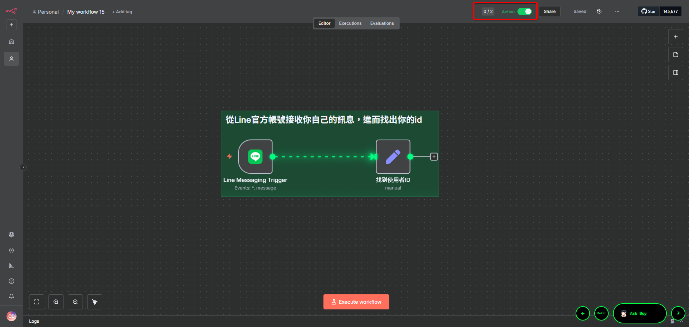Open Templates from the left sidebar
The image size is (689, 327).
(x=11, y=234)
